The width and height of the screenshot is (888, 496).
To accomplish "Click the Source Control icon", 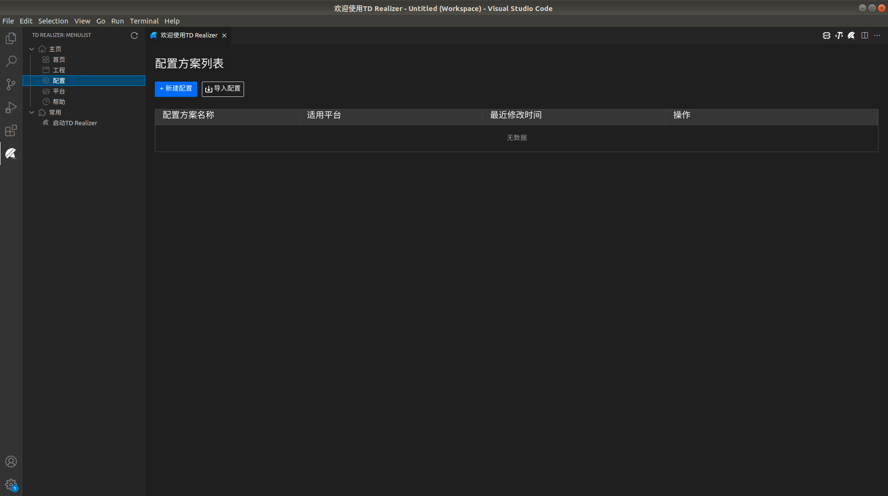I will click(x=11, y=84).
